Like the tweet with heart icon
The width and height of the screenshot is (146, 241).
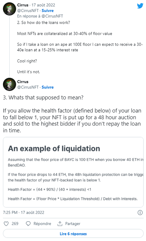tap(6, 224)
